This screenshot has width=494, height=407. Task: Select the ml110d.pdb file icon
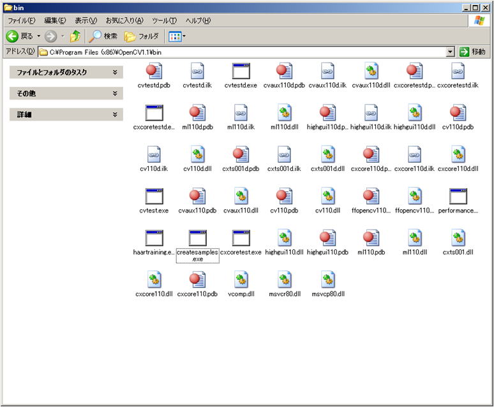click(x=197, y=113)
